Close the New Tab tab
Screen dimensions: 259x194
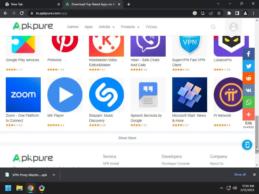click(59, 4)
